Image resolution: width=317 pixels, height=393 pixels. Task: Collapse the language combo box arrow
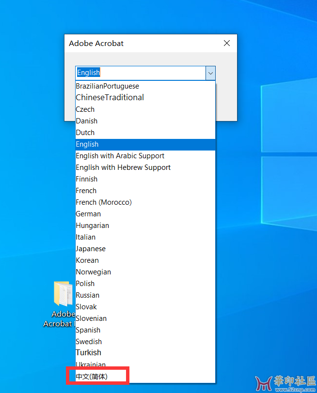click(x=210, y=73)
